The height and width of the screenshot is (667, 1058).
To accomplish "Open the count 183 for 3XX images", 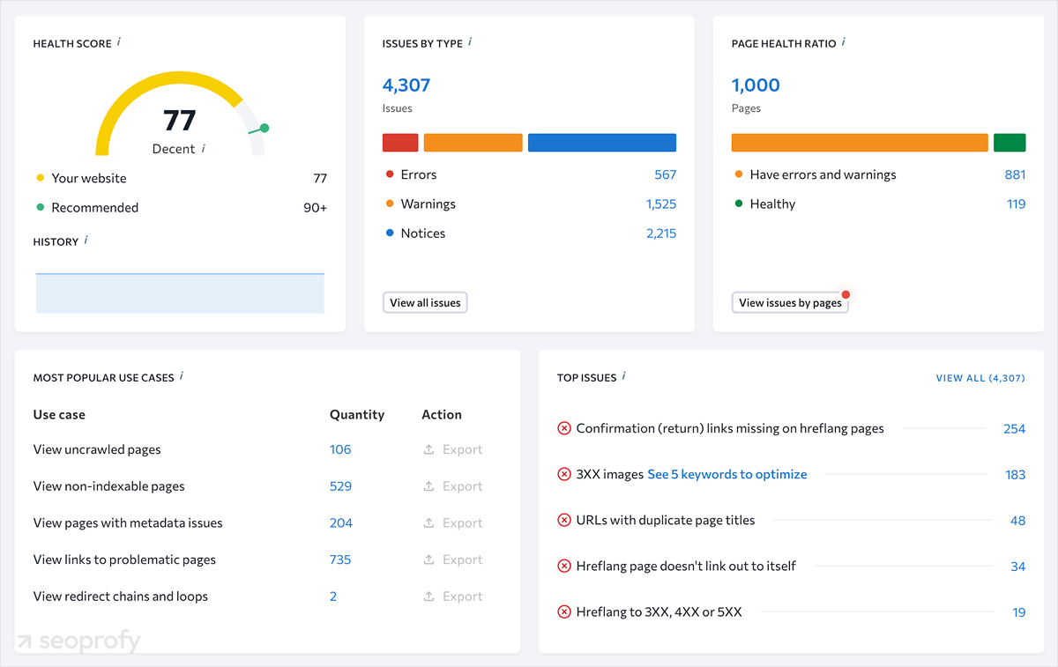I will [1016, 474].
